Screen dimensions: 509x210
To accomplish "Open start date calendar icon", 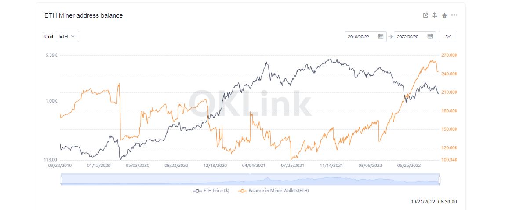I will pyautogui.click(x=381, y=37).
